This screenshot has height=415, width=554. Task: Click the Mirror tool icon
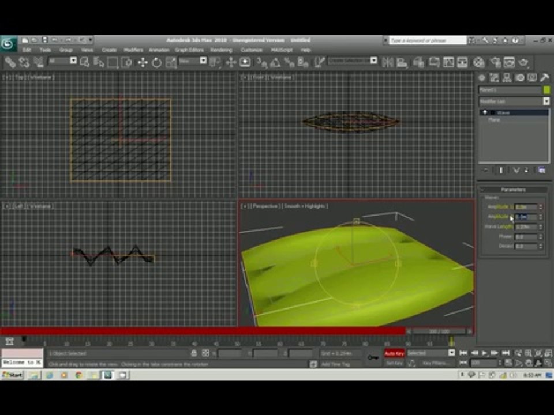[x=388, y=63]
